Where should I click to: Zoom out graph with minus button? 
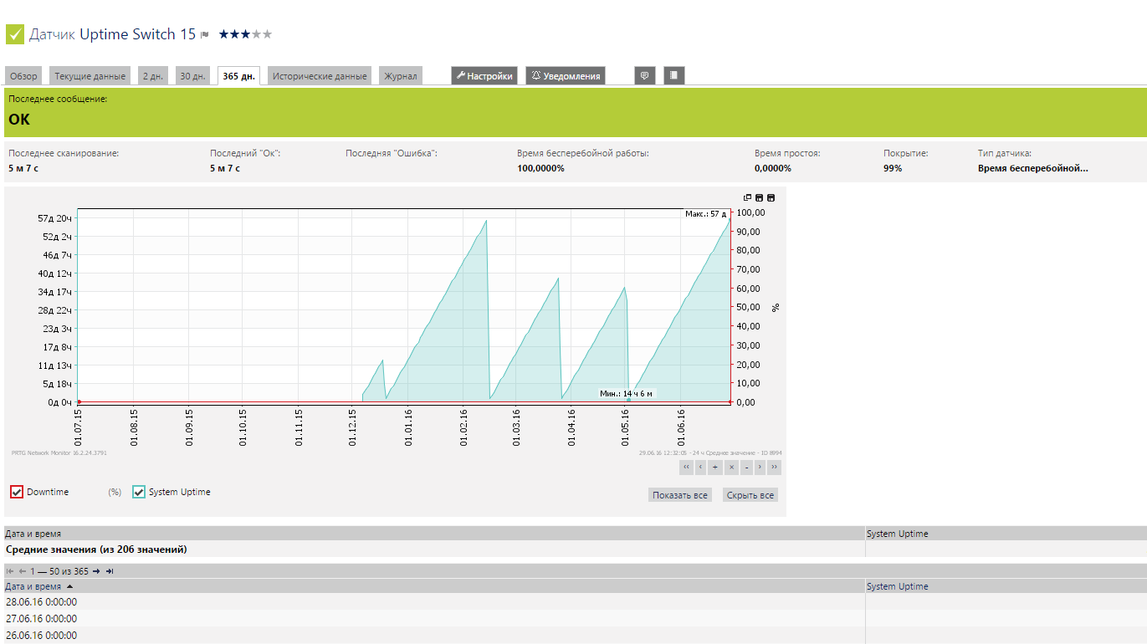tap(745, 468)
